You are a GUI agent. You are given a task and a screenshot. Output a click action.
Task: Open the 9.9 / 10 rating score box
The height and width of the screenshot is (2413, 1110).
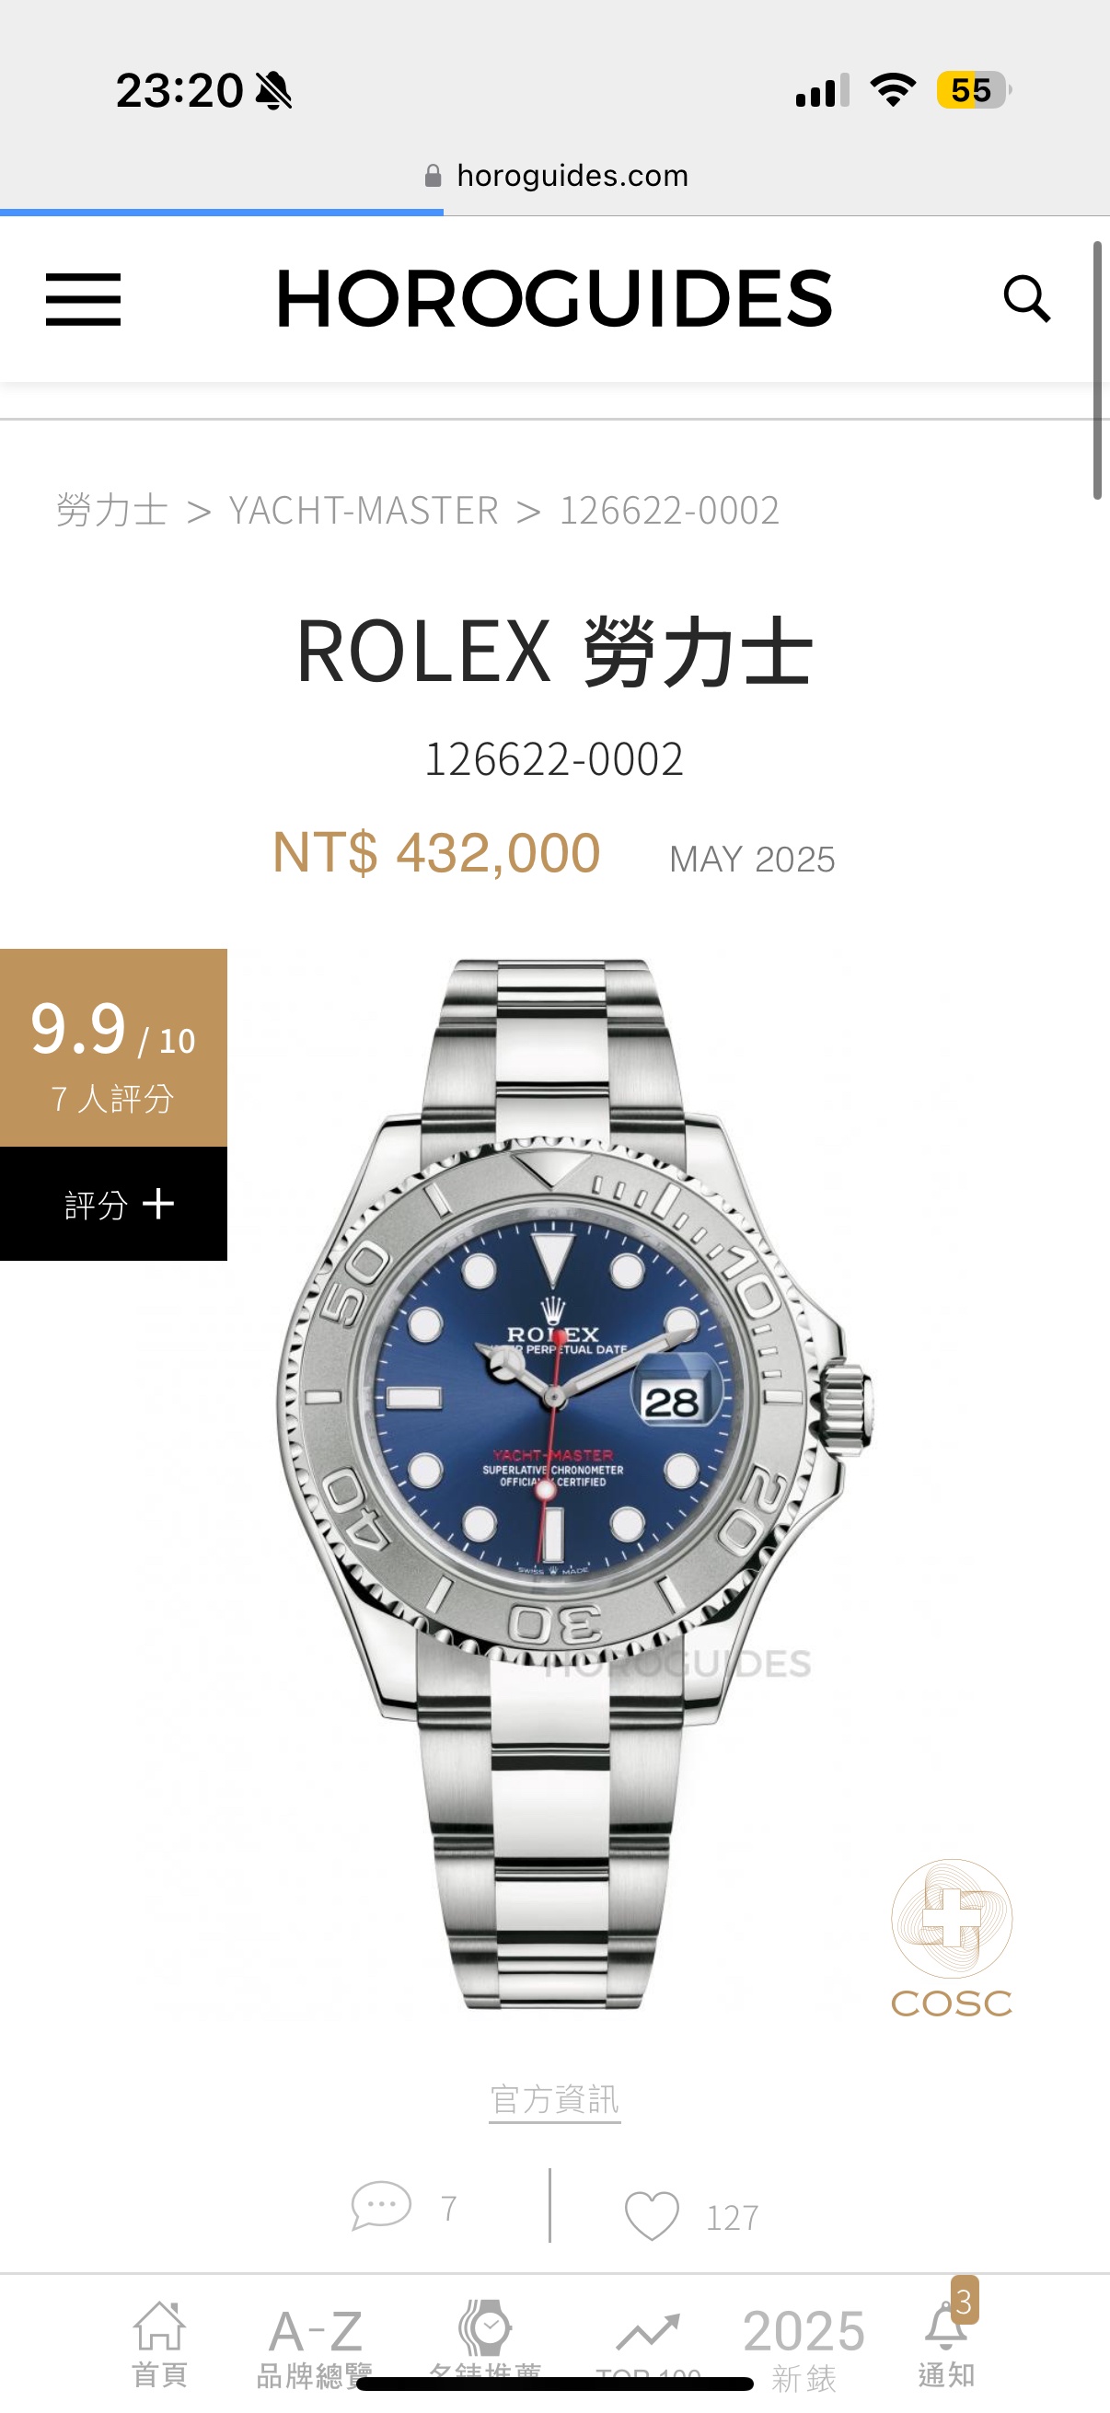pyautogui.click(x=113, y=1047)
